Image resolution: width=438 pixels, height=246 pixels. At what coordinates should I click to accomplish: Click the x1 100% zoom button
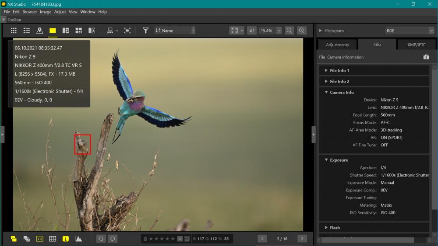252,31
